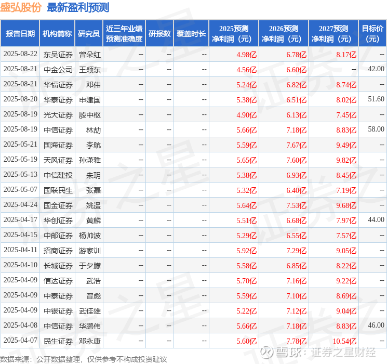This screenshot has width=387, height=364.
Task: Select the 国金证券 institution cell
Action: [x=58, y=205]
